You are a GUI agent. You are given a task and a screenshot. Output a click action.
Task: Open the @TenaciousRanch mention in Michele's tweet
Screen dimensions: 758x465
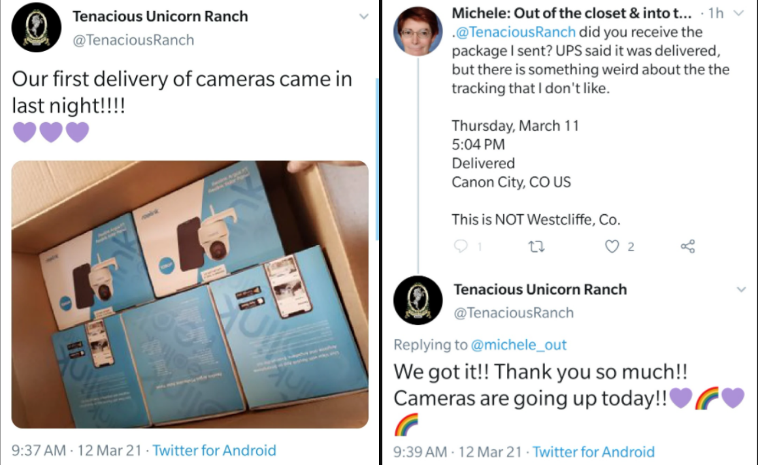(x=516, y=32)
